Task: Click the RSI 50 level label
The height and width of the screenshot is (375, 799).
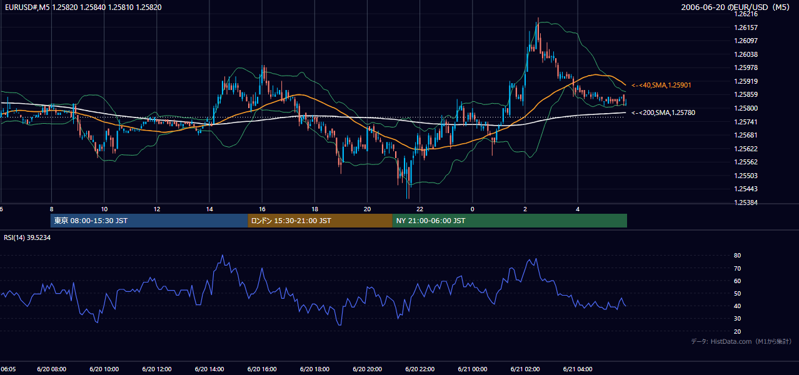Action: tap(738, 293)
